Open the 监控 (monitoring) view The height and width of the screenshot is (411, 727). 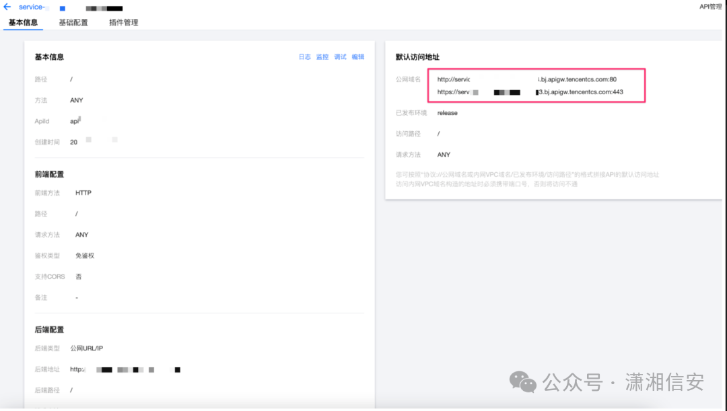(x=322, y=57)
